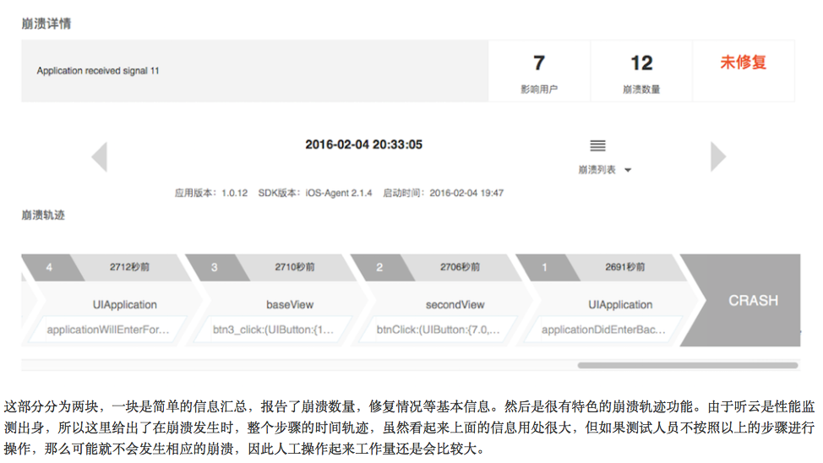Click applicationWillEnterFor... method box
The width and height of the screenshot is (823, 463).
108,330
